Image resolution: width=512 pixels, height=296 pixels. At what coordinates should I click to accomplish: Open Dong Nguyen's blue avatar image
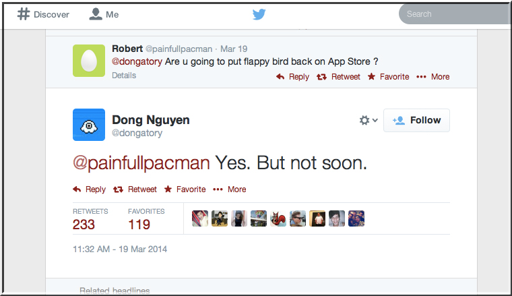point(89,125)
